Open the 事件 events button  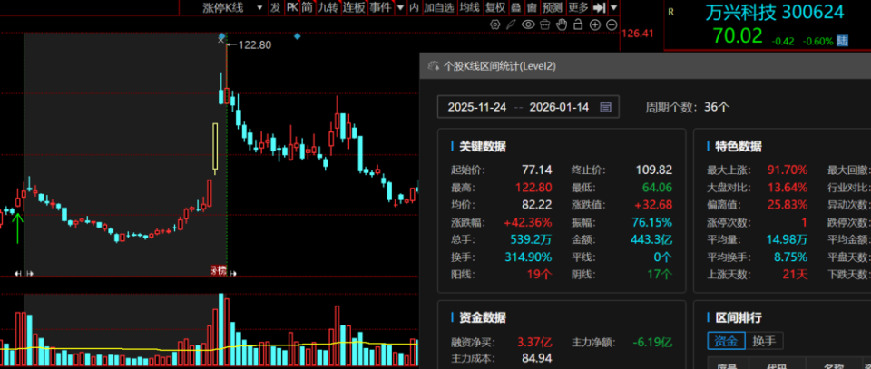pos(380,7)
